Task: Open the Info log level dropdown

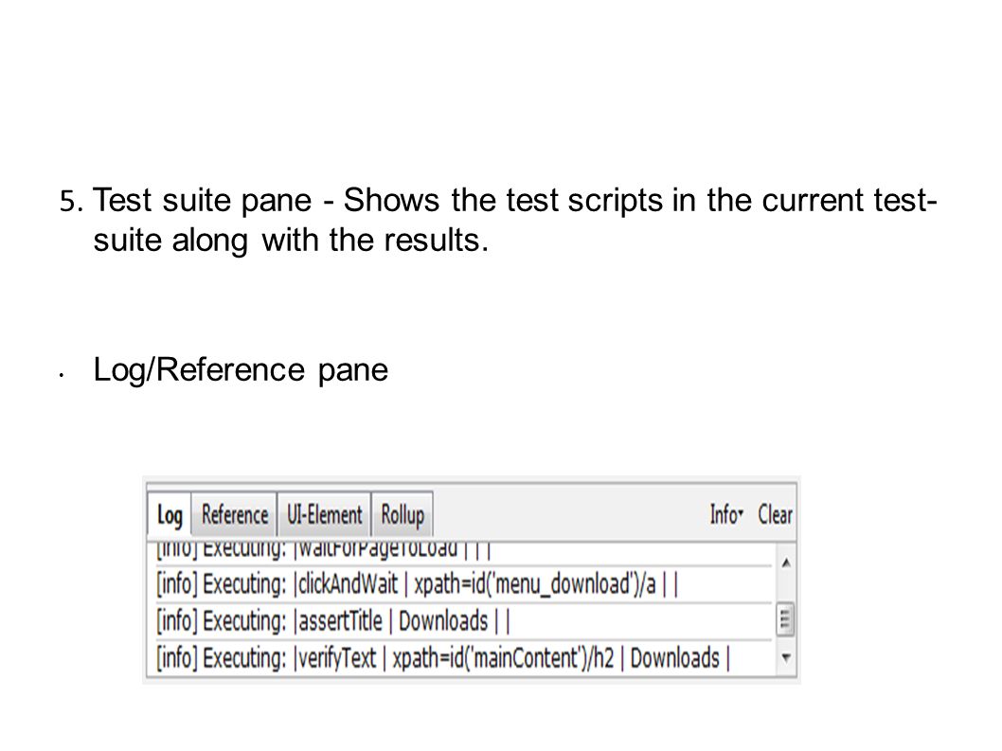Action: tap(726, 514)
